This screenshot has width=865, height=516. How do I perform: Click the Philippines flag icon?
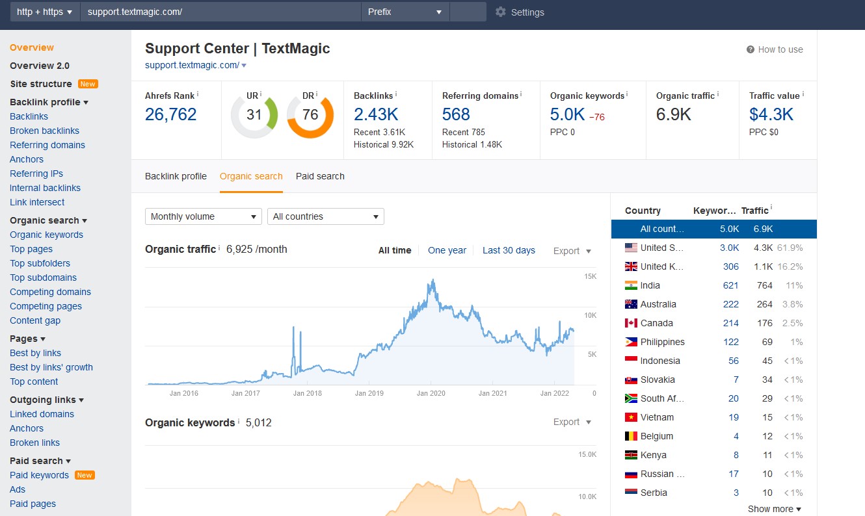pyautogui.click(x=631, y=342)
